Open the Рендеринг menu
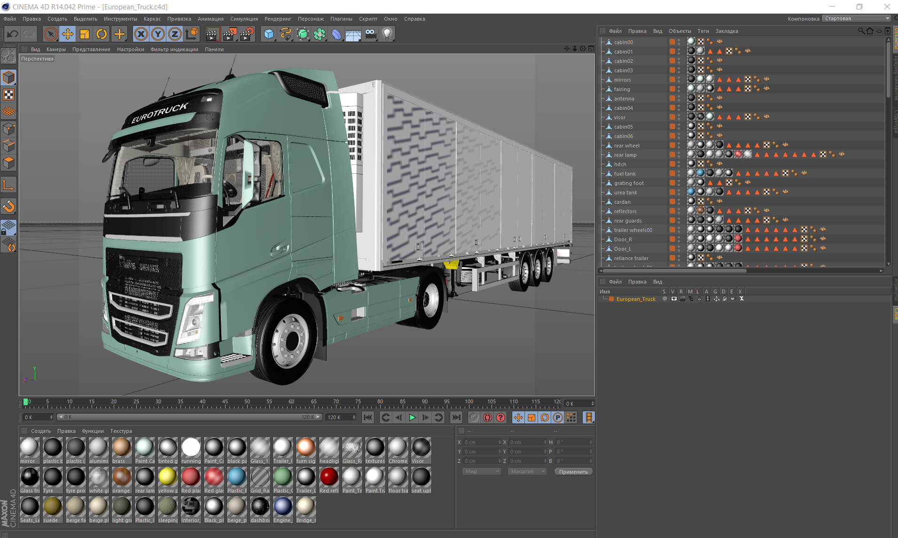898x538 pixels. [278, 19]
